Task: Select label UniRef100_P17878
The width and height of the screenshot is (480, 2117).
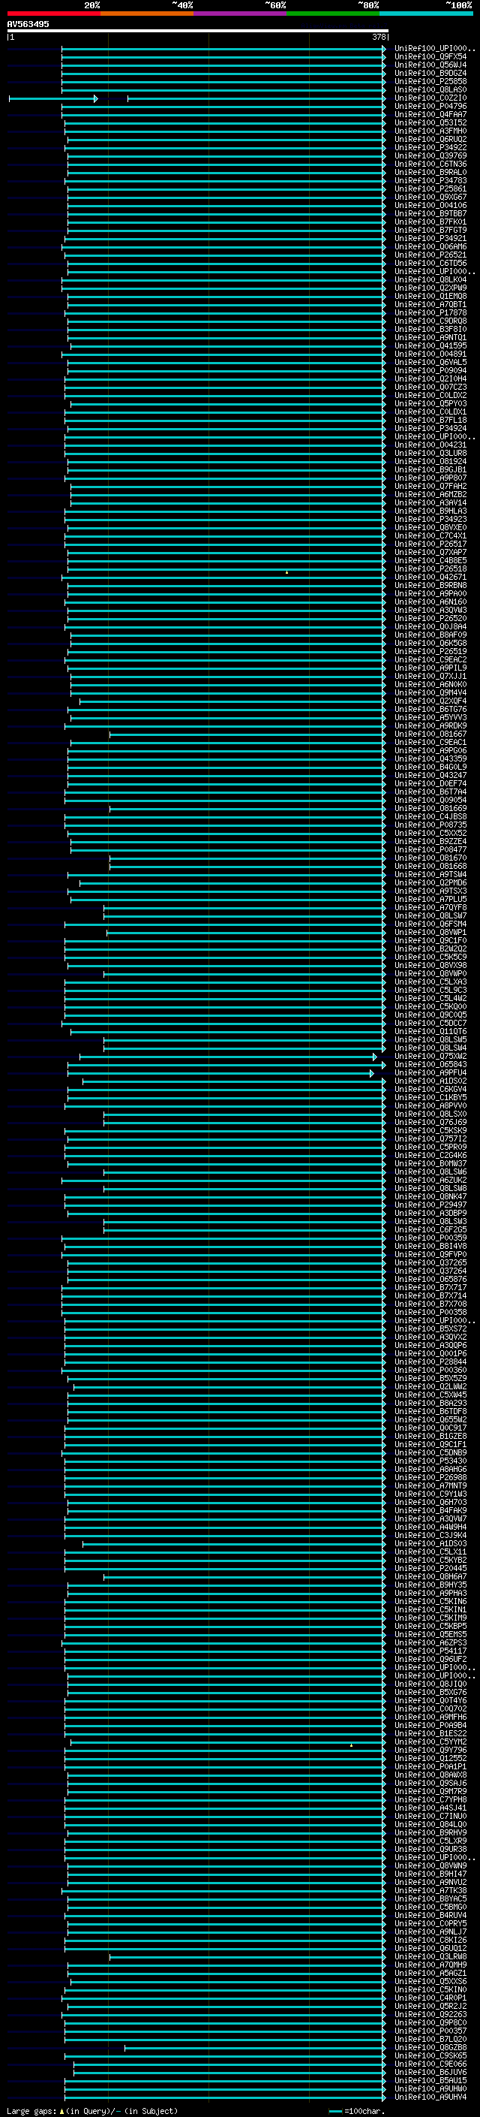Action: tap(430, 312)
